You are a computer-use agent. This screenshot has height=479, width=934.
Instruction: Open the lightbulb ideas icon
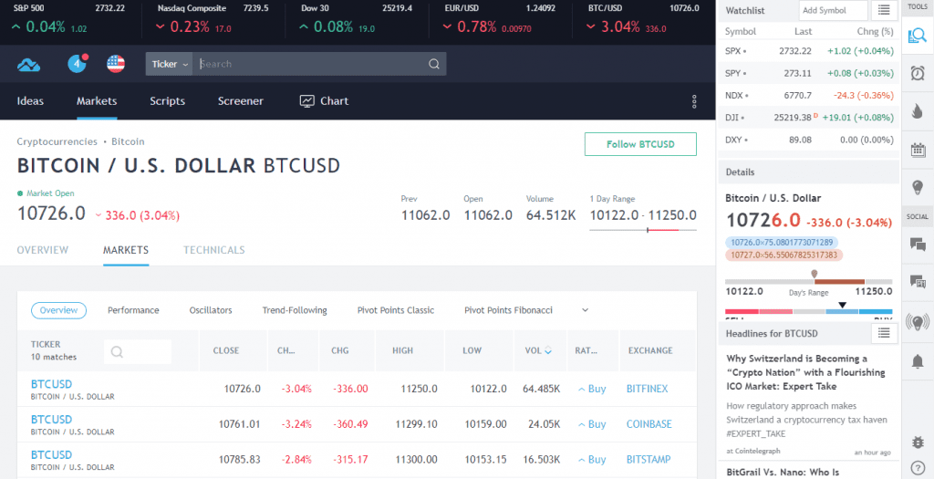tap(918, 187)
